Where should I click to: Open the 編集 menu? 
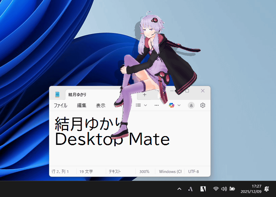(82, 105)
